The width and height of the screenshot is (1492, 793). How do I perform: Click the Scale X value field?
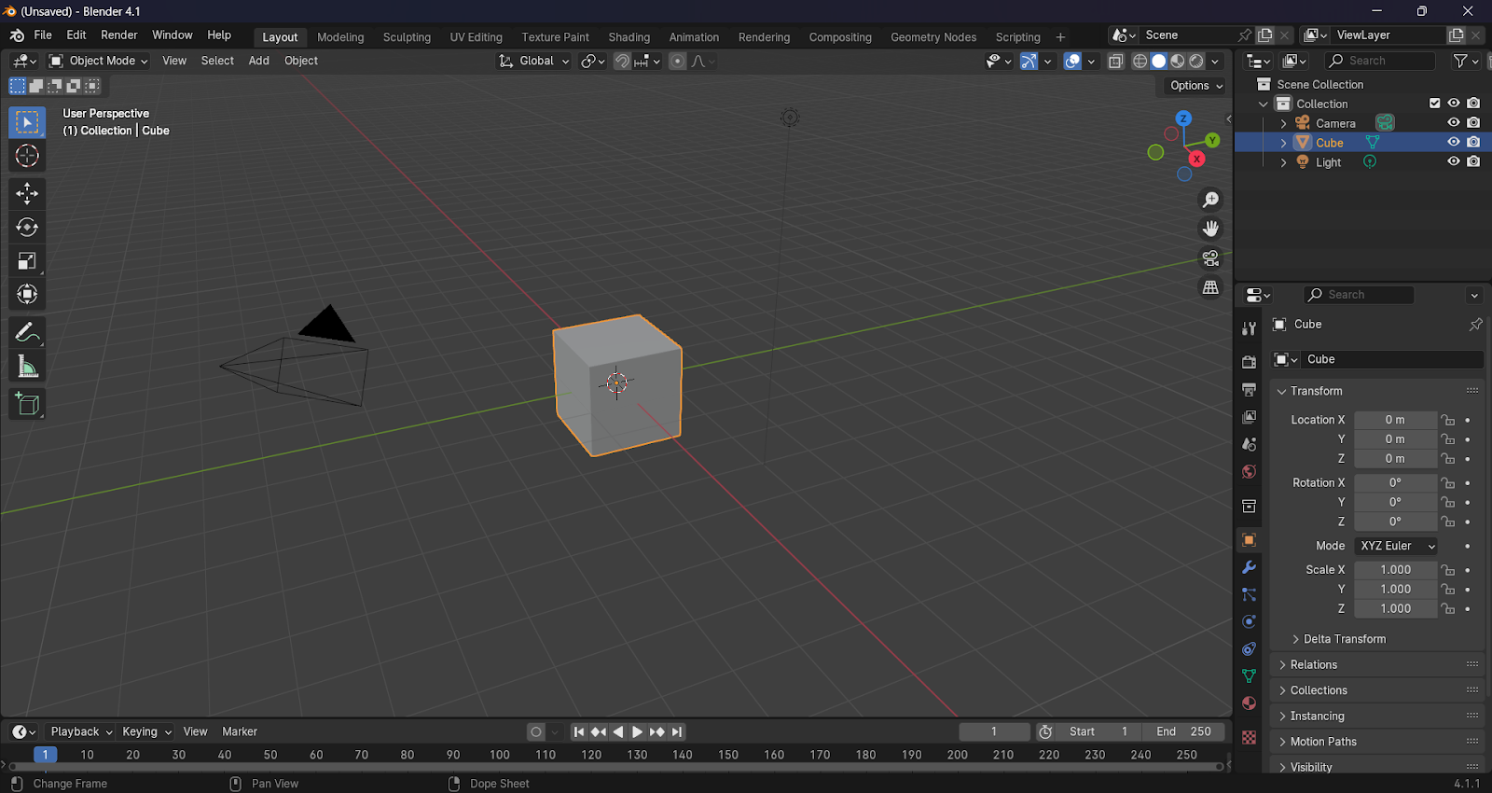[1396, 570]
